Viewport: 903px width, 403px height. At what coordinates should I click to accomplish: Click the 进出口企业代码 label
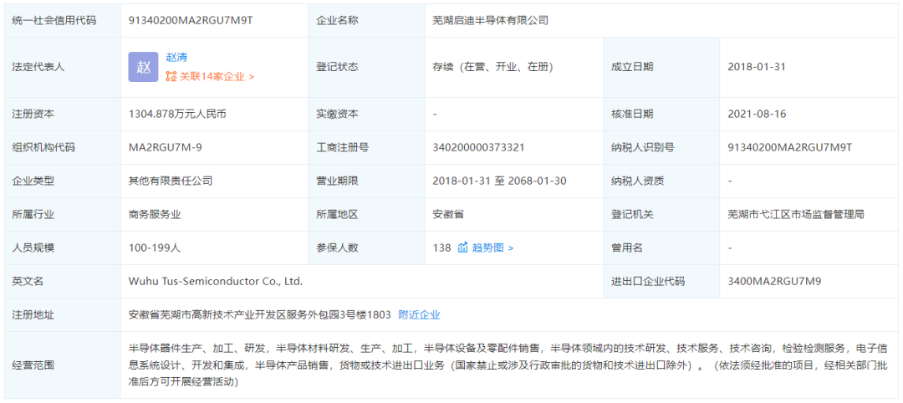[x=648, y=282]
